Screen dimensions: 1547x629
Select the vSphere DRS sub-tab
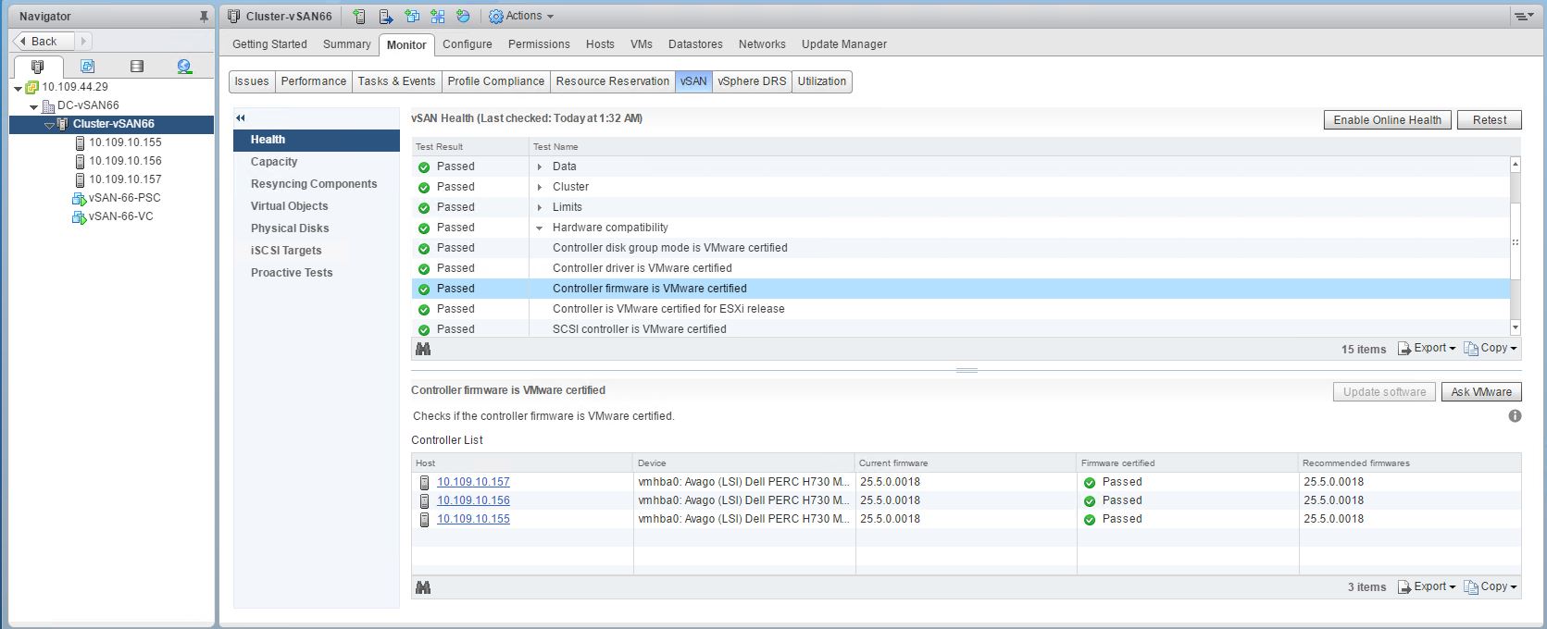click(x=751, y=81)
